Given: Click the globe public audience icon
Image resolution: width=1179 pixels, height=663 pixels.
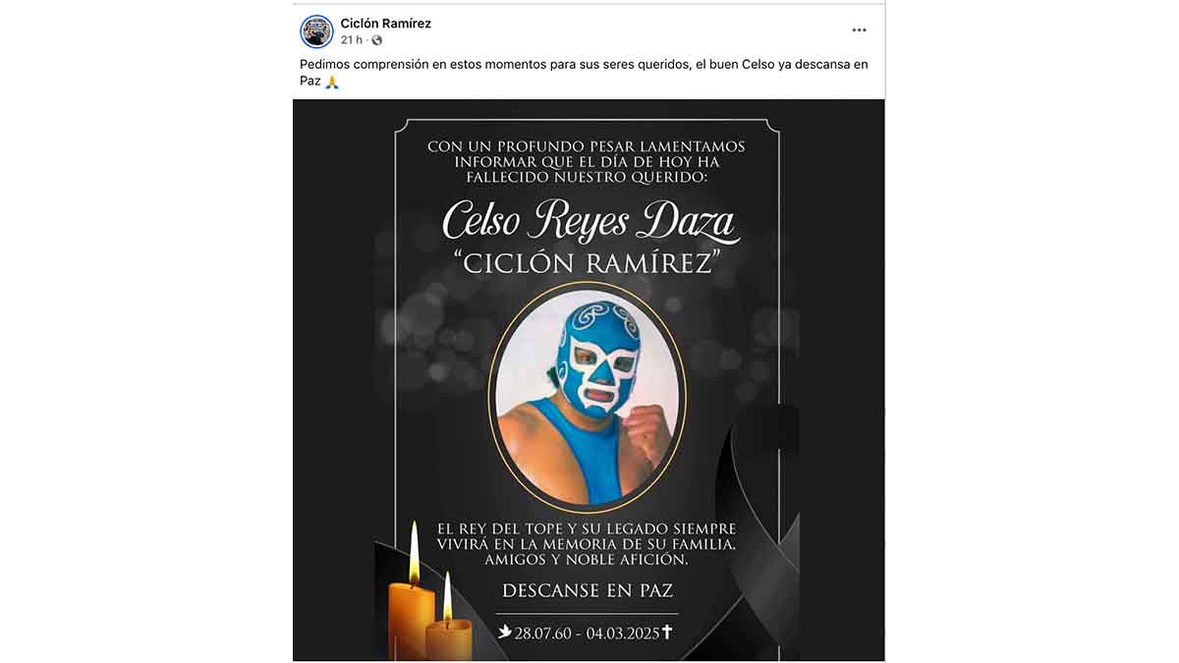Looking at the screenshot, I should tap(377, 40).
